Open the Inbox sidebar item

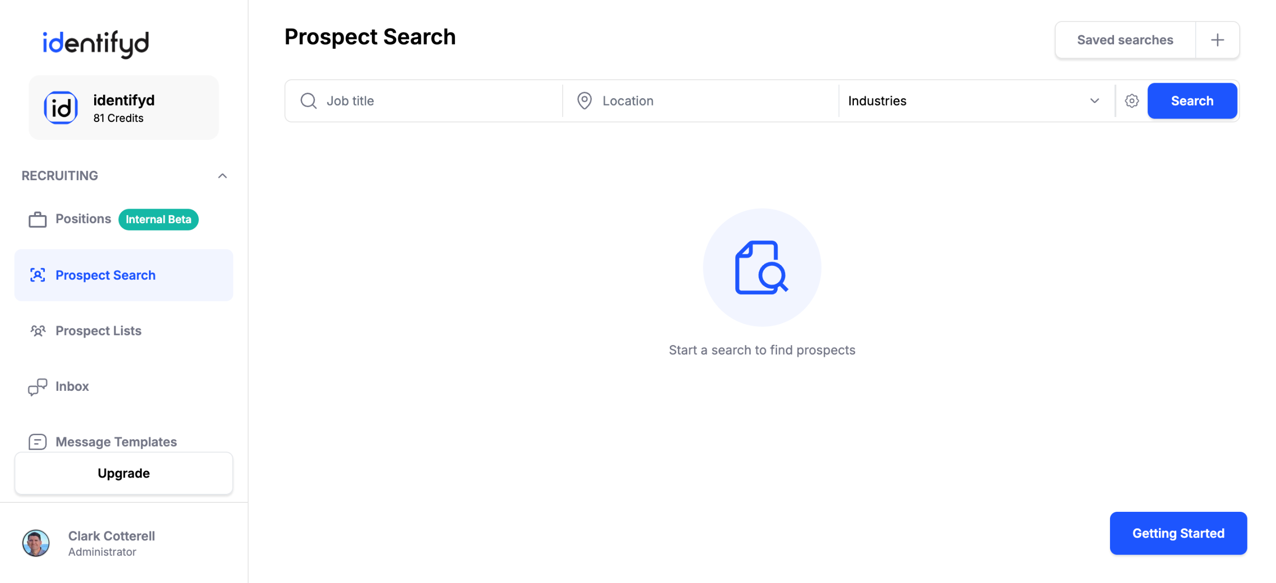(x=72, y=387)
